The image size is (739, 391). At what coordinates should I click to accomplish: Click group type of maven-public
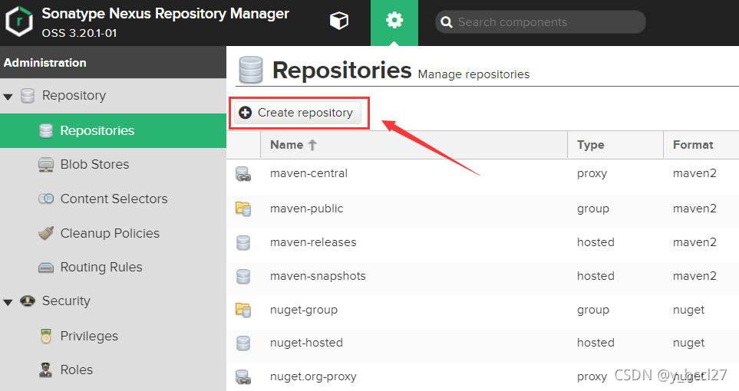pos(593,209)
